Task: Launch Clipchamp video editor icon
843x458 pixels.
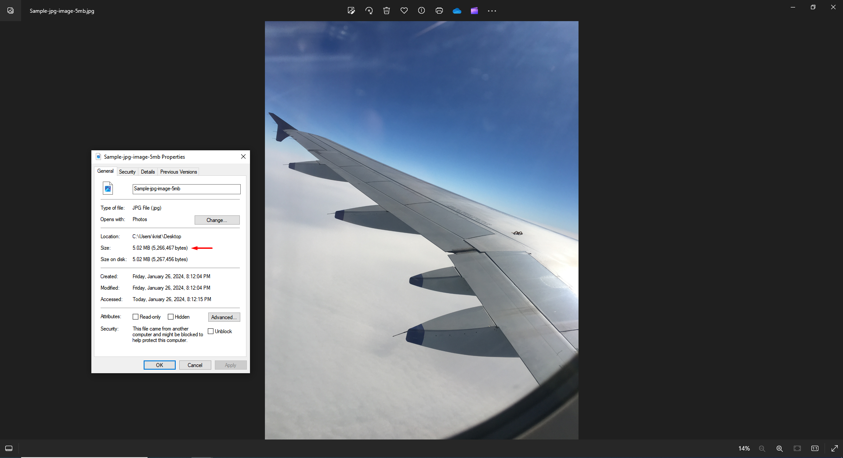Action: [474, 11]
